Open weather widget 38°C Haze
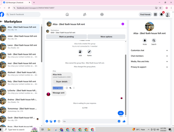 coord(139,130)
